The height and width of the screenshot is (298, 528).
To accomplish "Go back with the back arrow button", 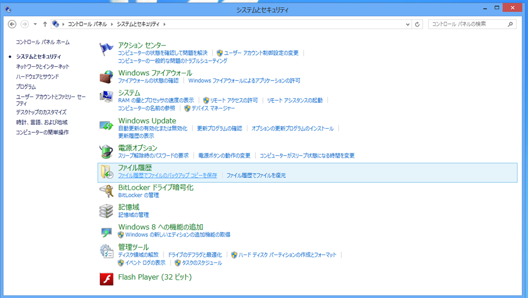I will 12,24.
